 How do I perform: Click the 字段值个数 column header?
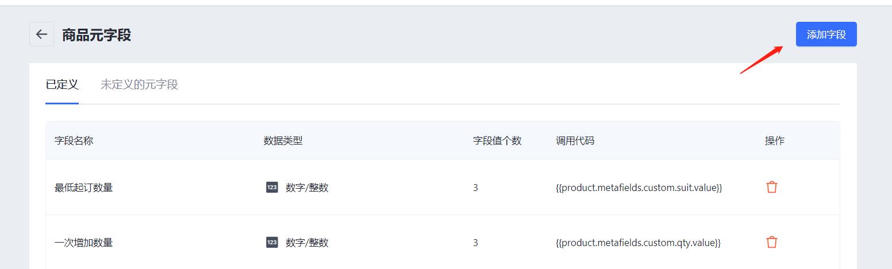pyautogui.click(x=497, y=141)
